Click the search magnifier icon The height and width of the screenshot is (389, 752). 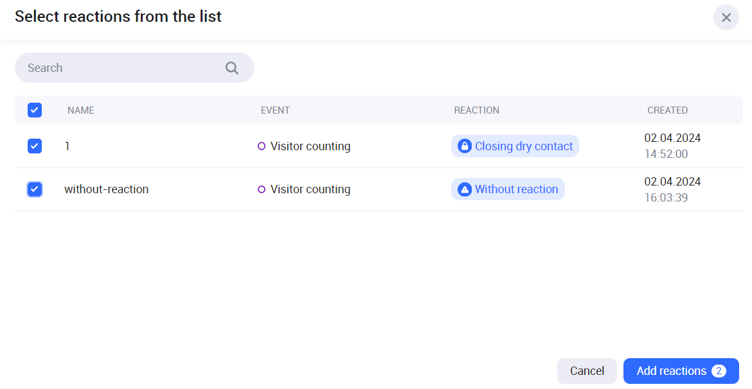tap(232, 68)
